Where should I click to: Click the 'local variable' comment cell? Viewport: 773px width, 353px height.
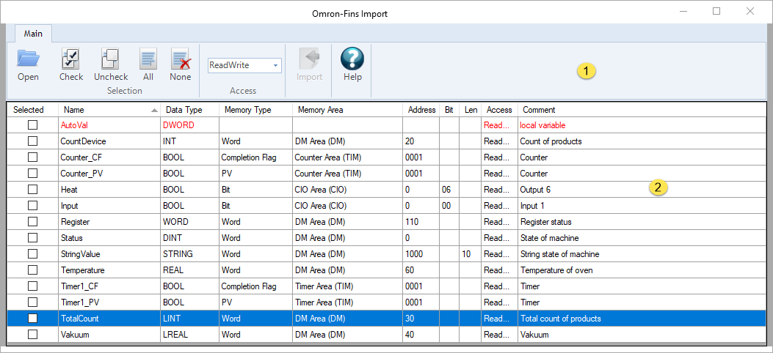click(x=642, y=125)
